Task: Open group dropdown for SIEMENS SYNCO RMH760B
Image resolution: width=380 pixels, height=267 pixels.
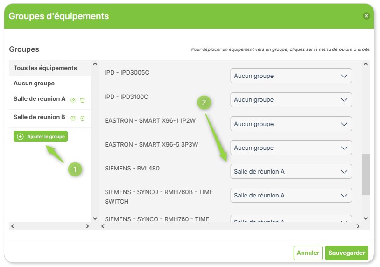Action: [291, 195]
